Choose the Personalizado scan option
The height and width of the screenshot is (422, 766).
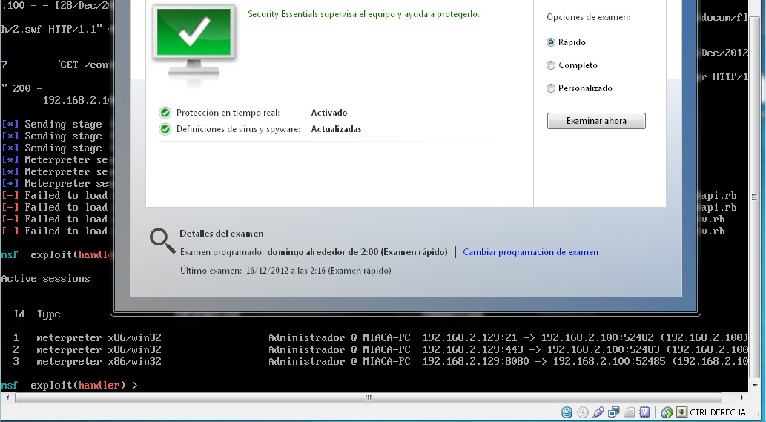tap(551, 89)
